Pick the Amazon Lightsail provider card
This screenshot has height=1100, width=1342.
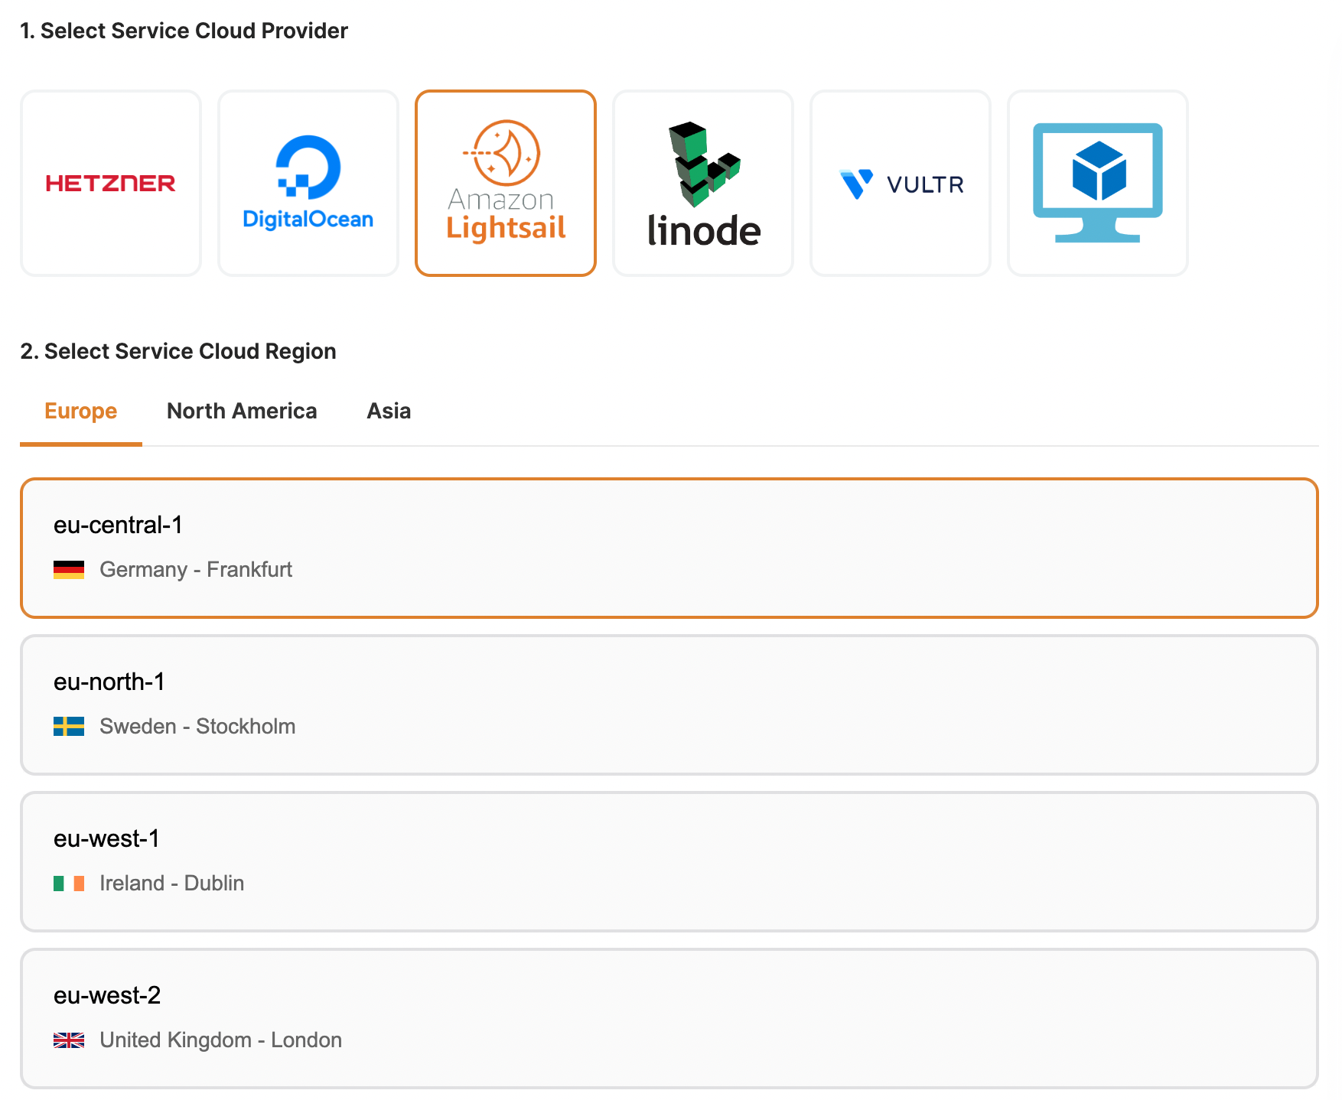pyautogui.click(x=505, y=183)
